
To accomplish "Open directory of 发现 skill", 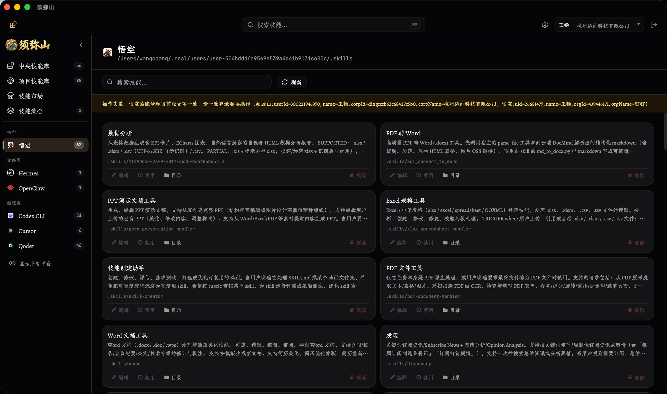I will point(451,377).
